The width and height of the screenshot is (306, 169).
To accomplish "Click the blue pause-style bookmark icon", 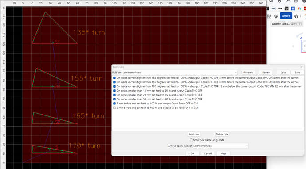I will pyautogui.click(x=293, y=8).
